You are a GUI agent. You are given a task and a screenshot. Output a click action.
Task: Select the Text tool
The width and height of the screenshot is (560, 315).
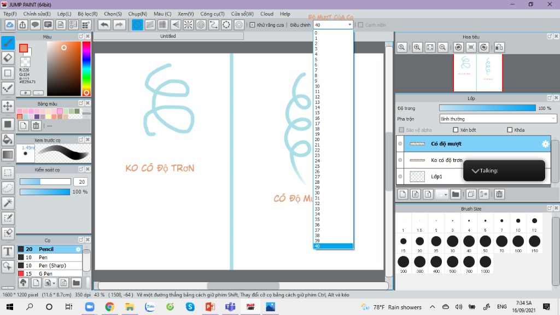click(8, 252)
